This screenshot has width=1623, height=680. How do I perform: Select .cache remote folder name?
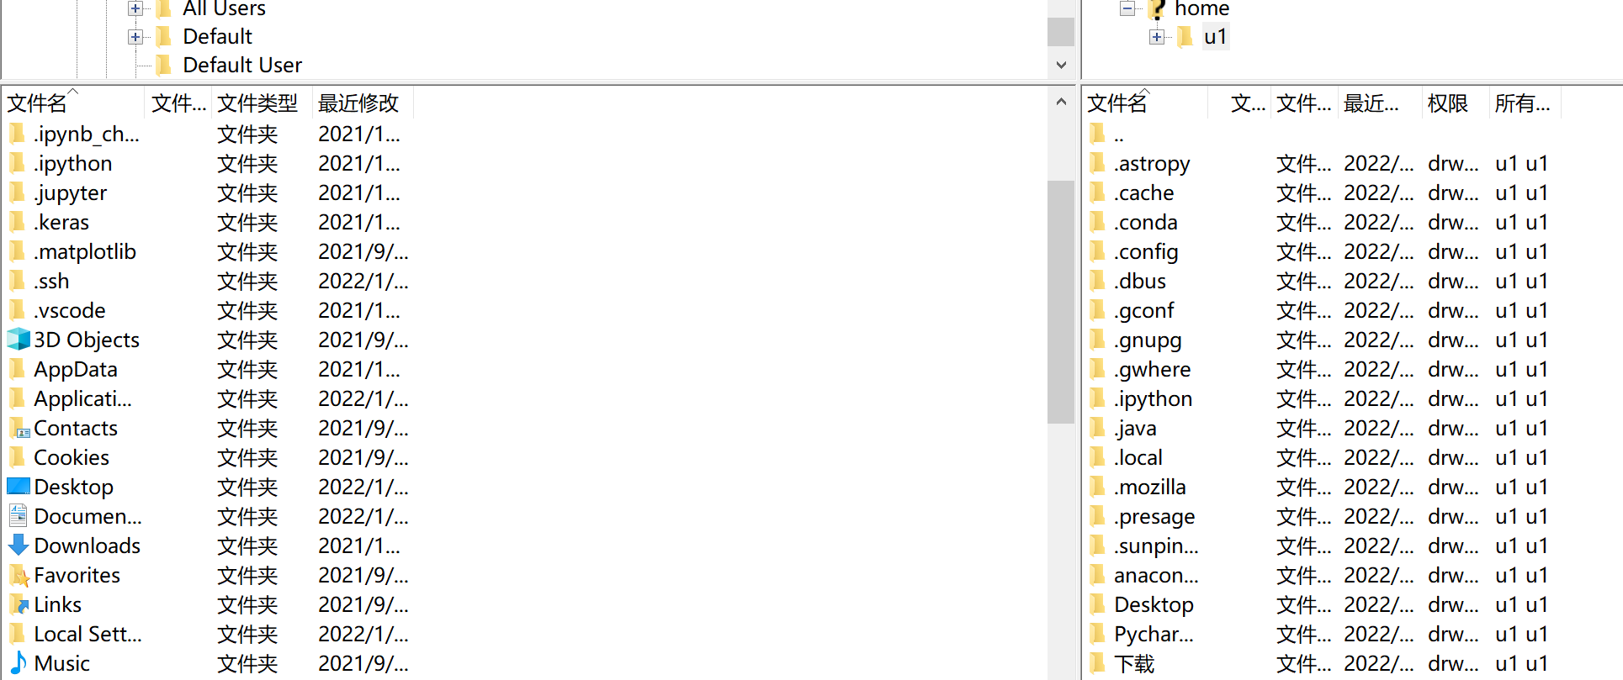click(x=1144, y=193)
